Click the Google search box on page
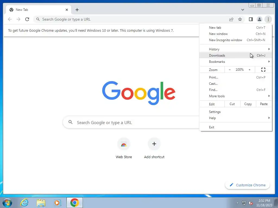 click(x=131, y=122)
